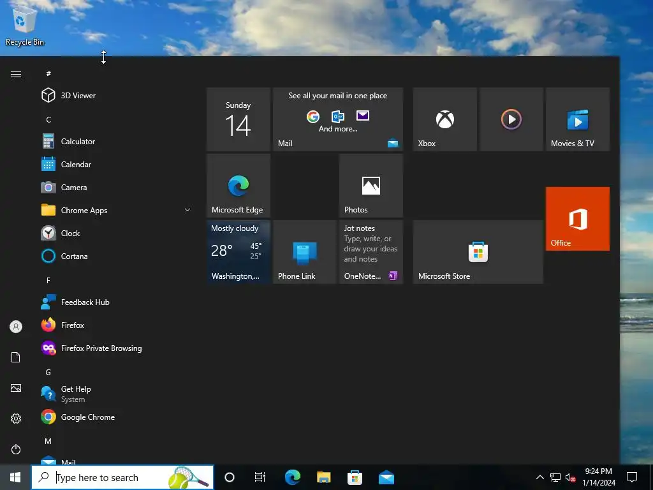Click the letter C section header

coord(48,119)
